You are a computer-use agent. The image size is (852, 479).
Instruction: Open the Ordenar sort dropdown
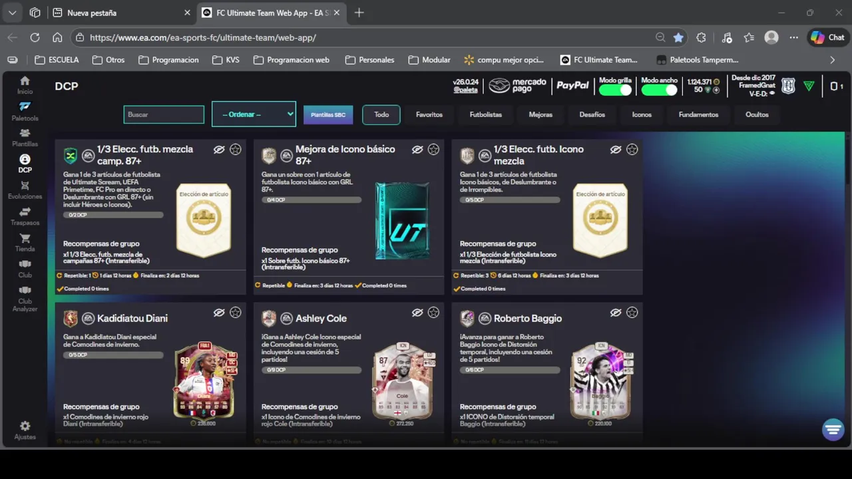254,114
